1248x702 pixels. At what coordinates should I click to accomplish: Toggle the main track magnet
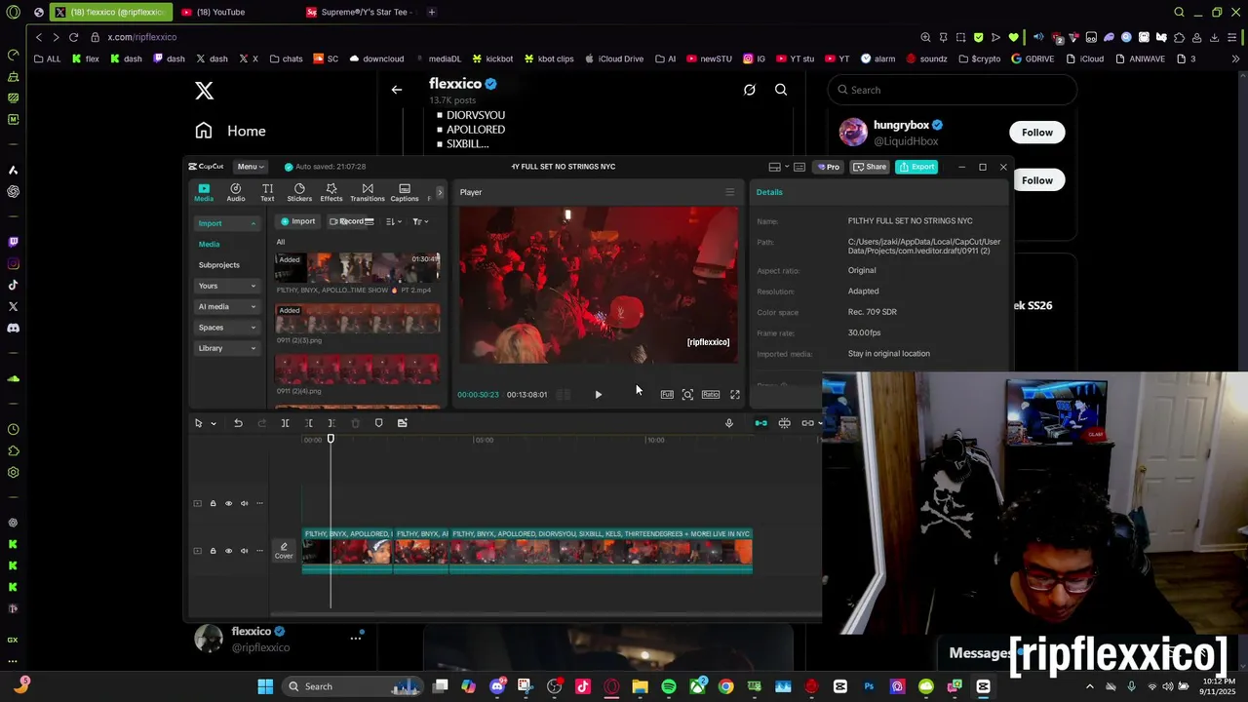click(760, 423)
